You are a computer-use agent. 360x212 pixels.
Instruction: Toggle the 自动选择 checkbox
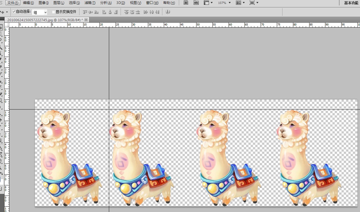click(14, 12)
